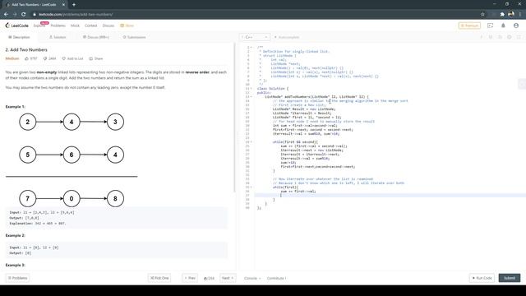Open the Problems navigation item

[58, 25]
